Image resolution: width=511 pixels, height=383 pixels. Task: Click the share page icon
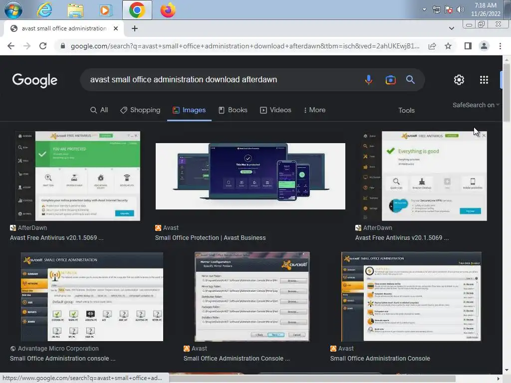pyautogui.click(x=432, y=46)
